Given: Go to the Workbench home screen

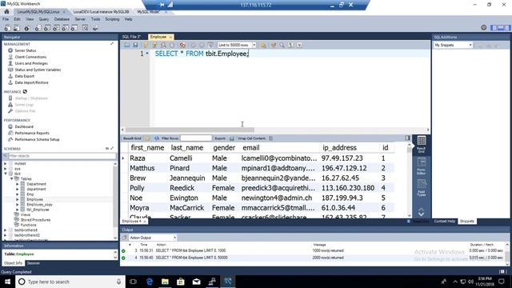Looking at the screenshot, I should [x=6, y=12].
